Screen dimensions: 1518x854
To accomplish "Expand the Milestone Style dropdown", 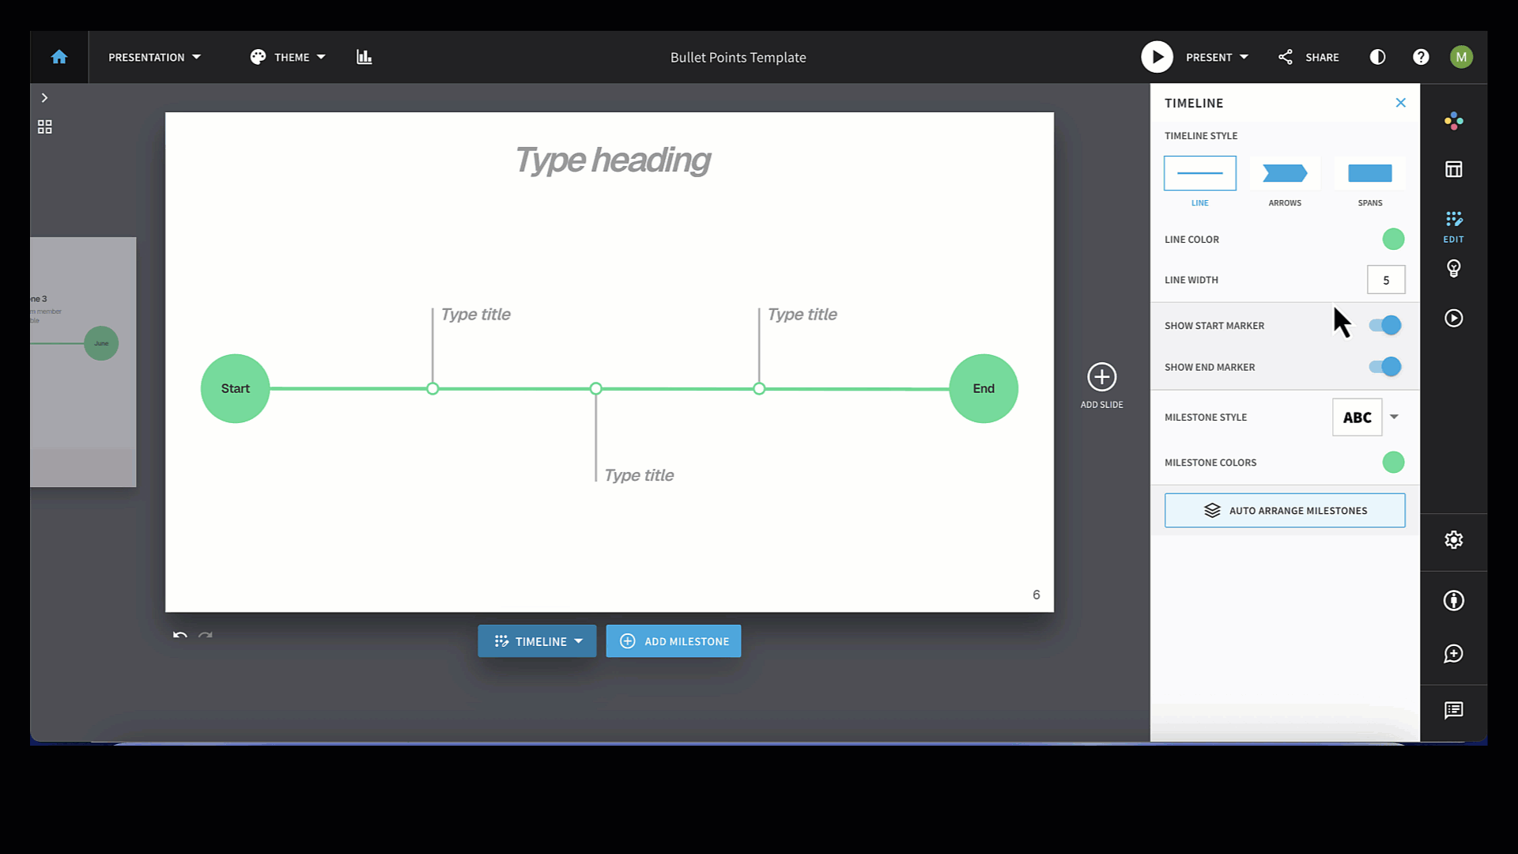I will pyautogui.click(x=1394, y=417).
